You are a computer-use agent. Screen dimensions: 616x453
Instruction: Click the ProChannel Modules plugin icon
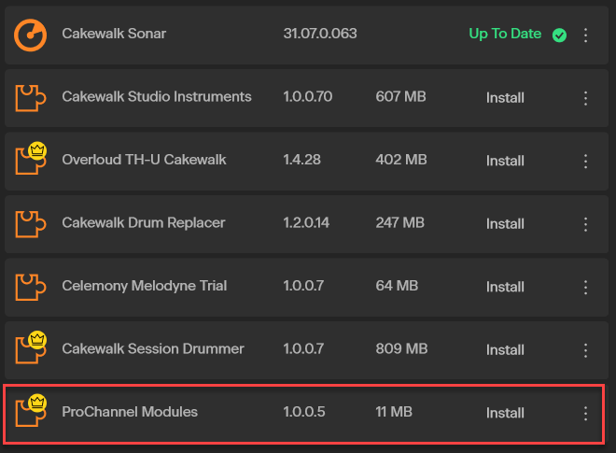[31, 410]
